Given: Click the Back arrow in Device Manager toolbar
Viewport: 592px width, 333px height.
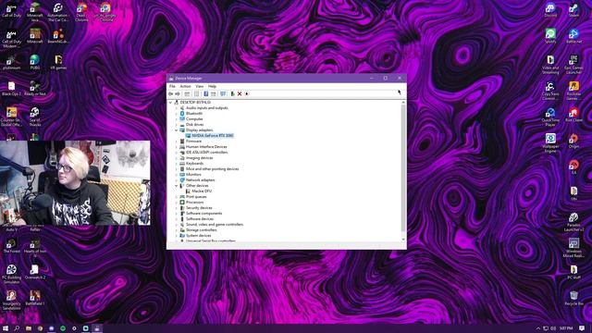Looking at the screenshot, I should tap(170, 93).
